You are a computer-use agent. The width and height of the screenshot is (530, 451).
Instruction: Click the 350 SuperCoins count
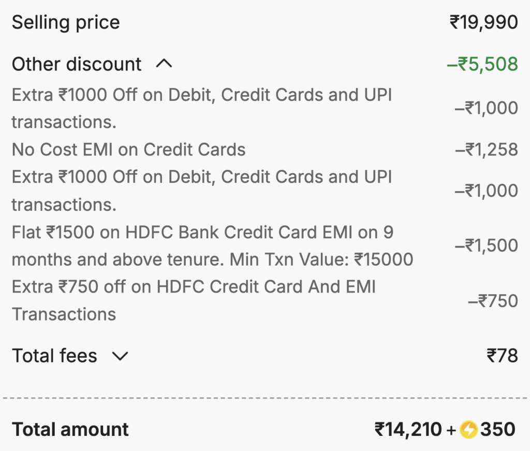[x=498, y=429]
